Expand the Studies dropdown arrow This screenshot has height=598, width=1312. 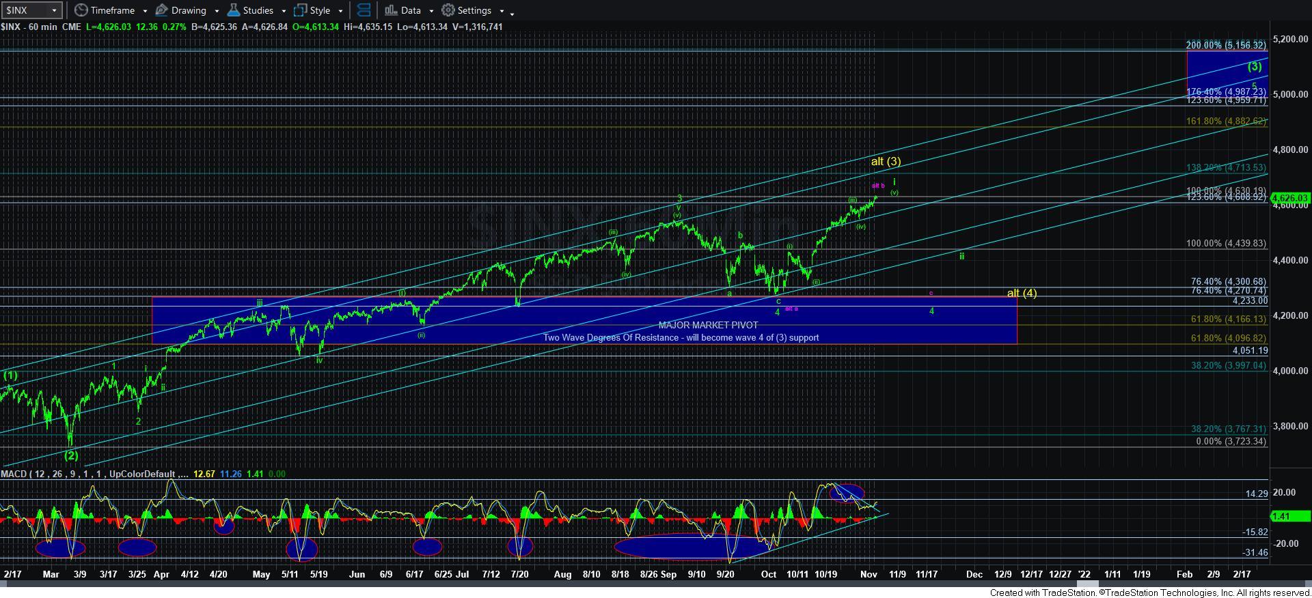point(284,11)
